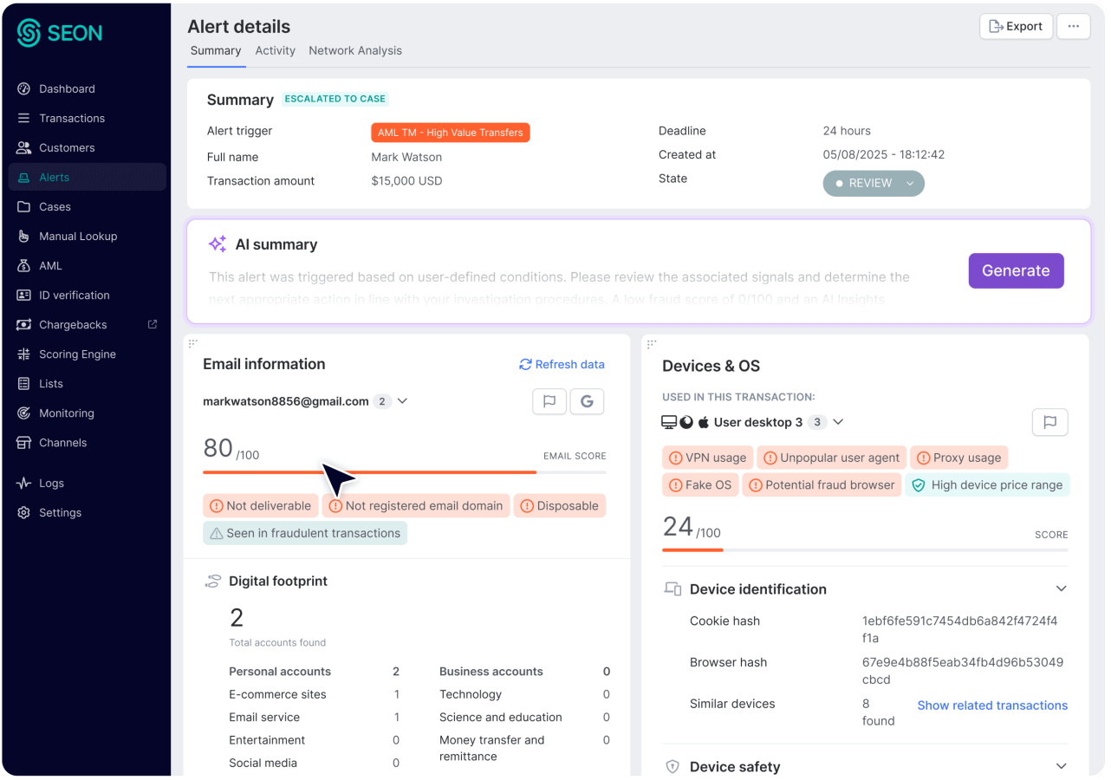Switch to the Activity tab
This screenshot has width=1111, height=780.
click(x=275, y=50)
